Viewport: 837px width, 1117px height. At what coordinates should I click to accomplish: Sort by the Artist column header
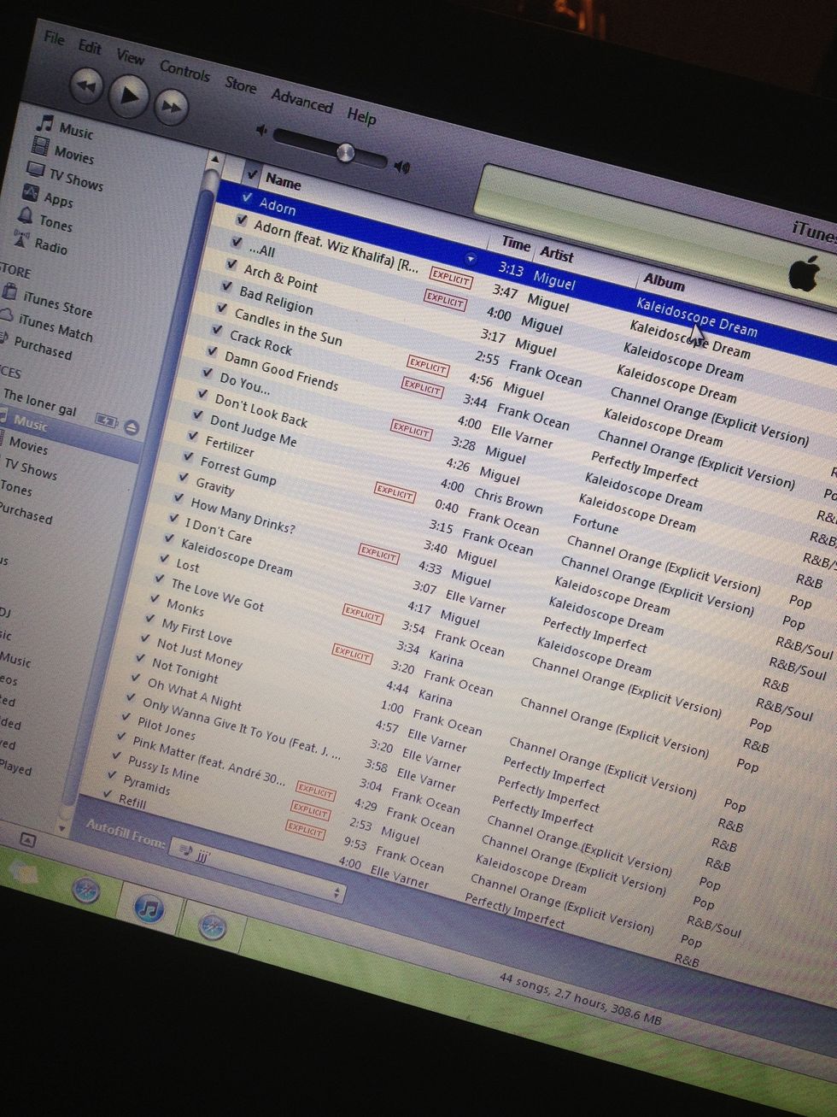click(557, 254)
